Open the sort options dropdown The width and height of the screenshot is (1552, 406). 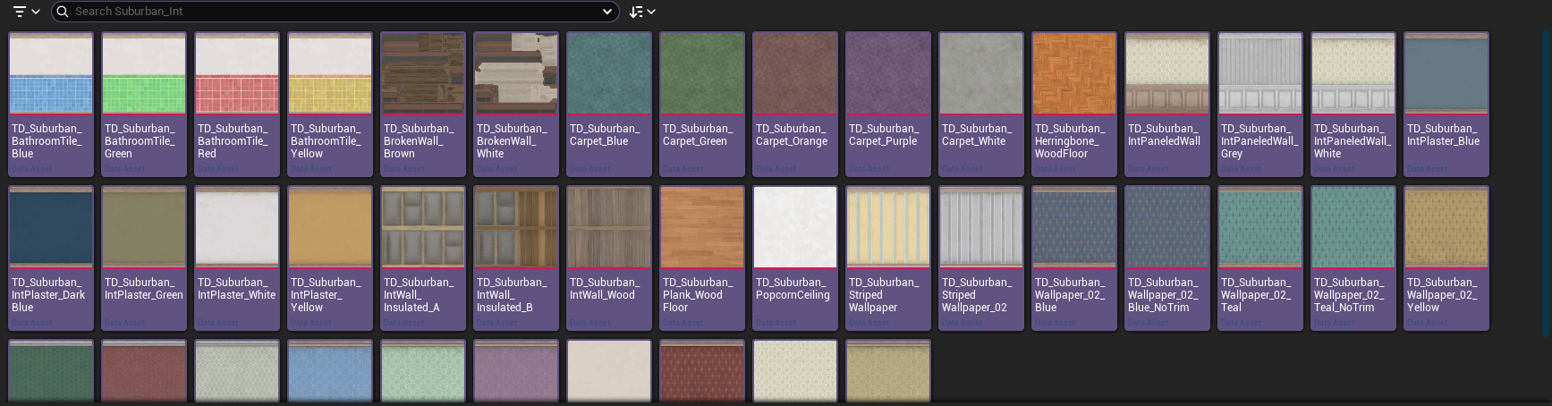(641, 12)
